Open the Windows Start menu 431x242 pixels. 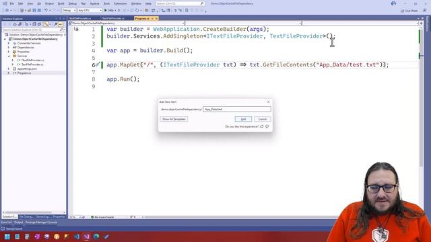coord(7,237)
